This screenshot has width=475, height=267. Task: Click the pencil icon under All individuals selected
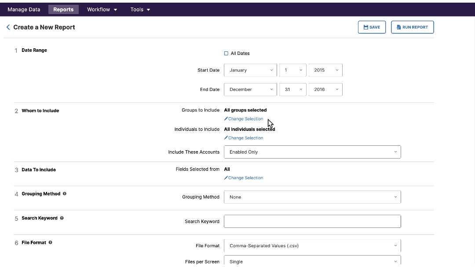[x=226, y=138]
